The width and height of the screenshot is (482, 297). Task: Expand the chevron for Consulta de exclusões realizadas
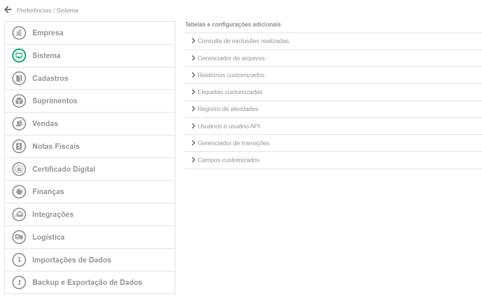click(x=193, y=41)
